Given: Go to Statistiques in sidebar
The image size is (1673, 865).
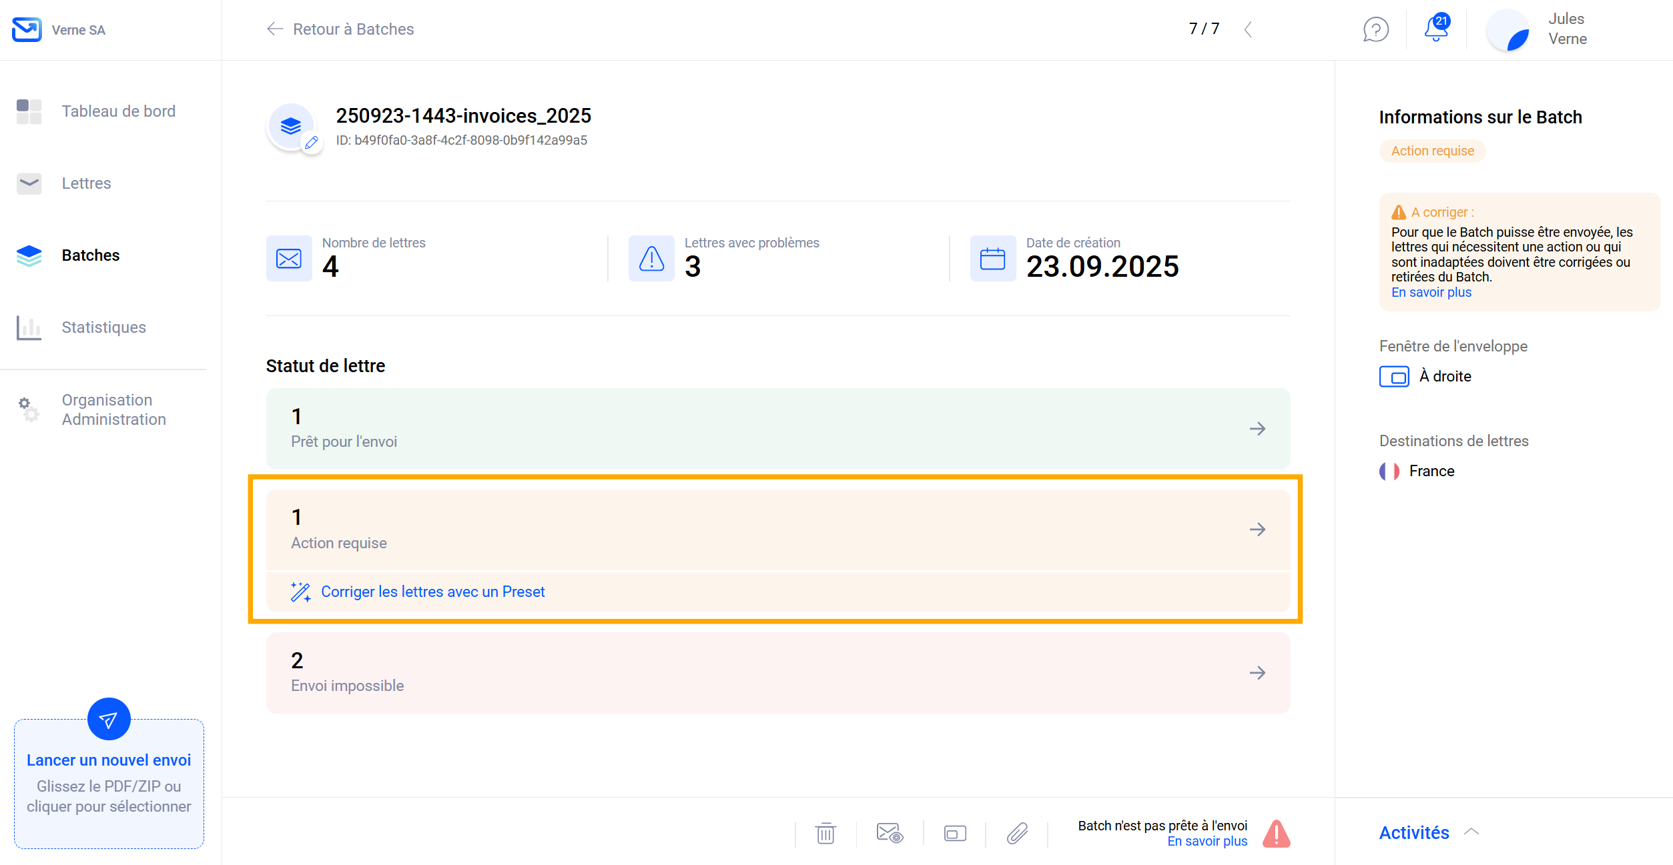Looking at the screenshot, I should coord(103,327).
